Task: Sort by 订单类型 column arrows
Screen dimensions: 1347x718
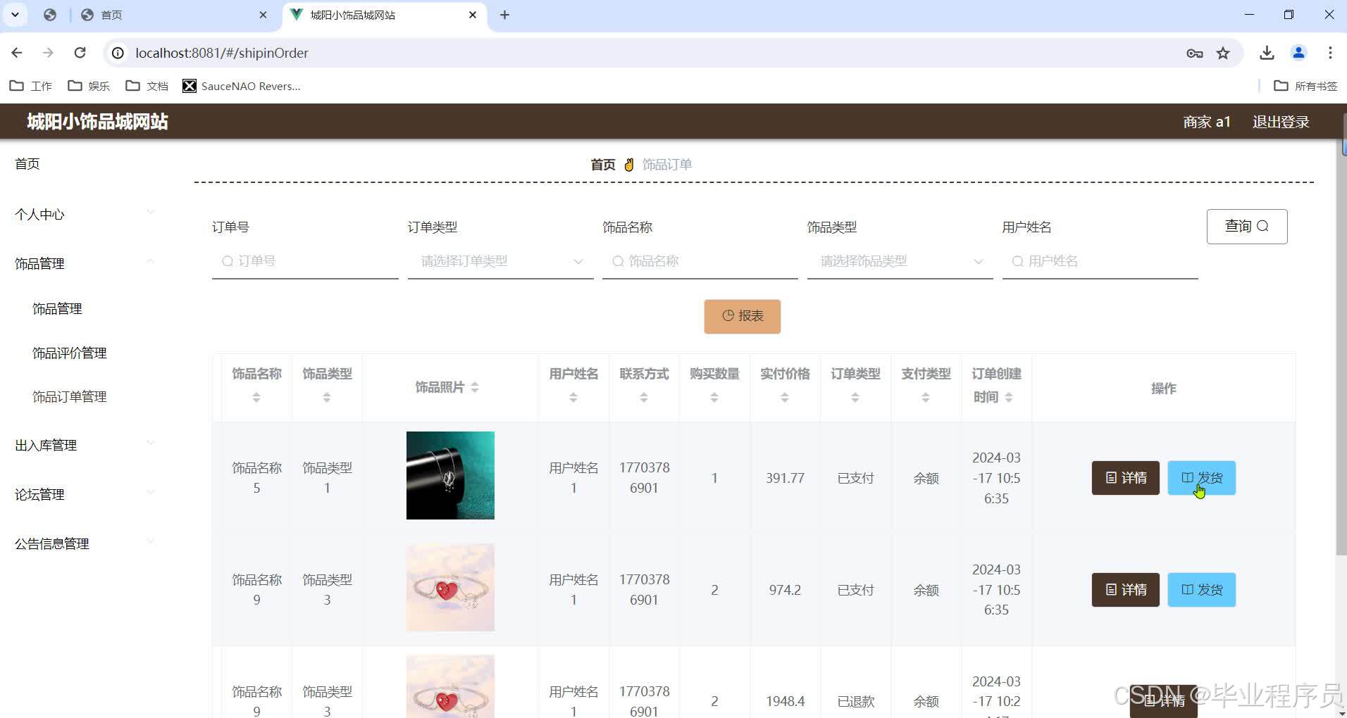Action: coord(855,398)
